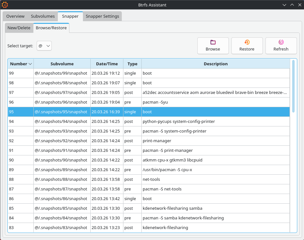Click pacman -S print-manager description
This screenshot has height=240, width=304.
tap(216, 151)
